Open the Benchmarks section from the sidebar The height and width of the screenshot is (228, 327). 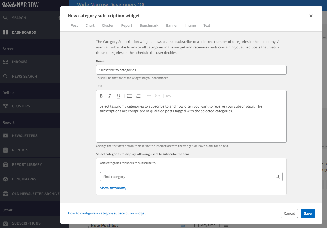point(24,179)
